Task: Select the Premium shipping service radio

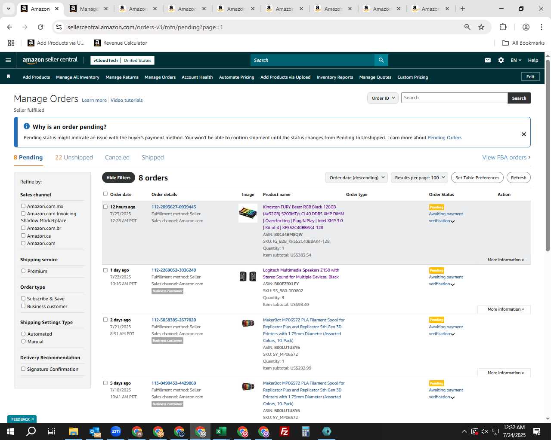Action: [23, 271]
